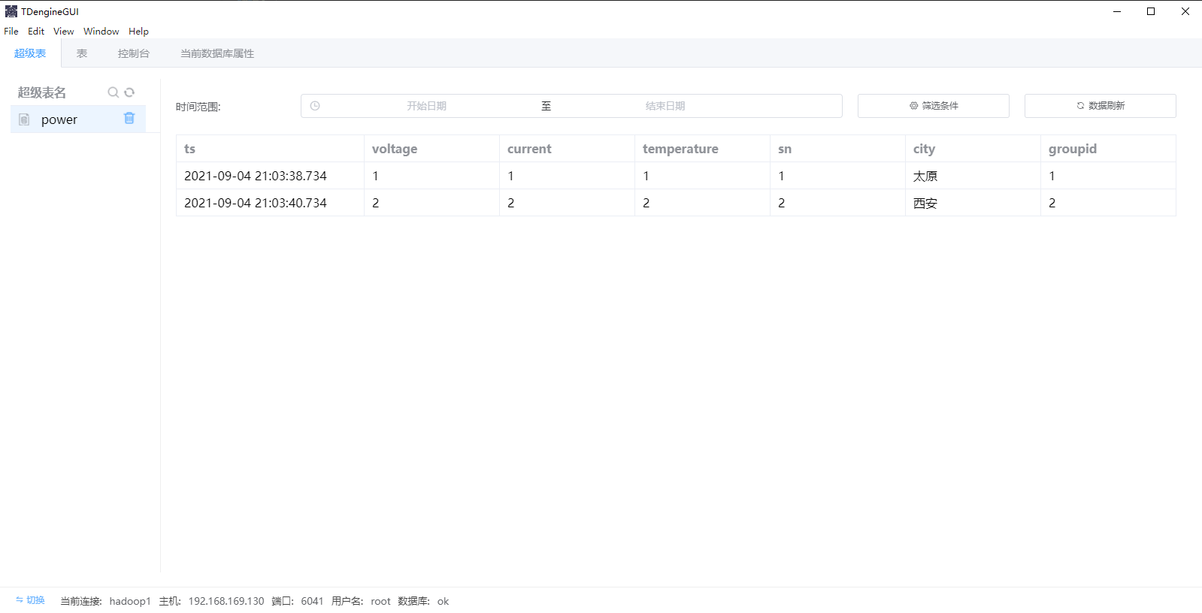Click timestamp 2021-09-04 21:03:40.734

(256, 203)
